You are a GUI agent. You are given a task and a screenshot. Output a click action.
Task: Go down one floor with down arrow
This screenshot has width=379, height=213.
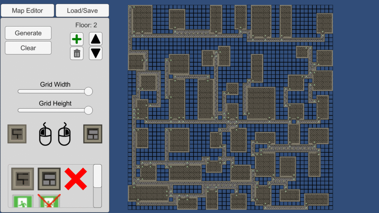(x=96, y=53)
